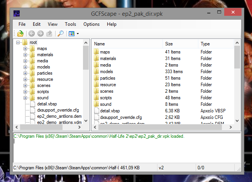Expand the scripts folder in tree

click(25, 92)
